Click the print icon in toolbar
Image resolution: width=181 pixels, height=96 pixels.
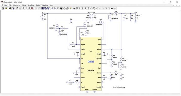[65, 8]
